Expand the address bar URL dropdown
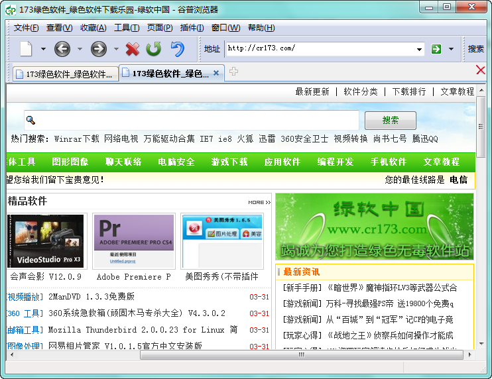492x379 pixels. (x=419, y=50)
